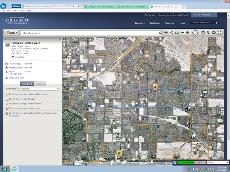The height and width of the screenshot is (172, 230).
Task: Zoom in with the plus button
Action: pyautogui.click(x=188, y=33)
